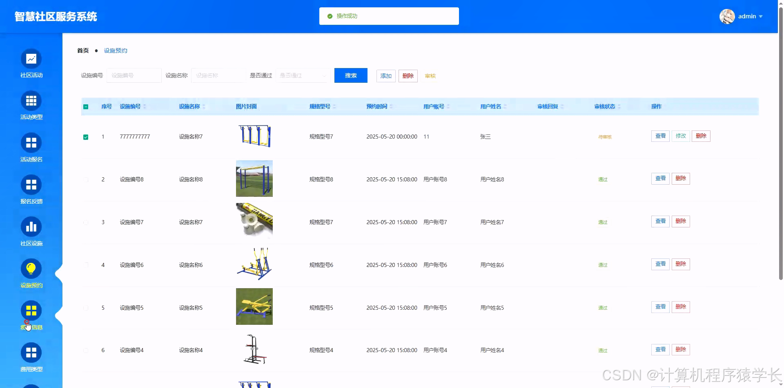Select the 活动类型 sidebar icon
The height and width of the screenshot is (388, 784).
[x=31, y=101]
